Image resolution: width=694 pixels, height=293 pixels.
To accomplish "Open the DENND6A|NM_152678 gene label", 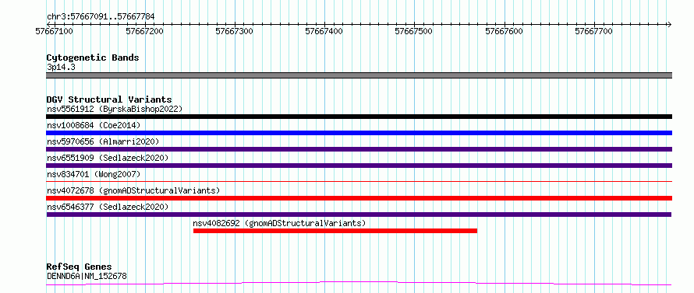I will point(87,277).
